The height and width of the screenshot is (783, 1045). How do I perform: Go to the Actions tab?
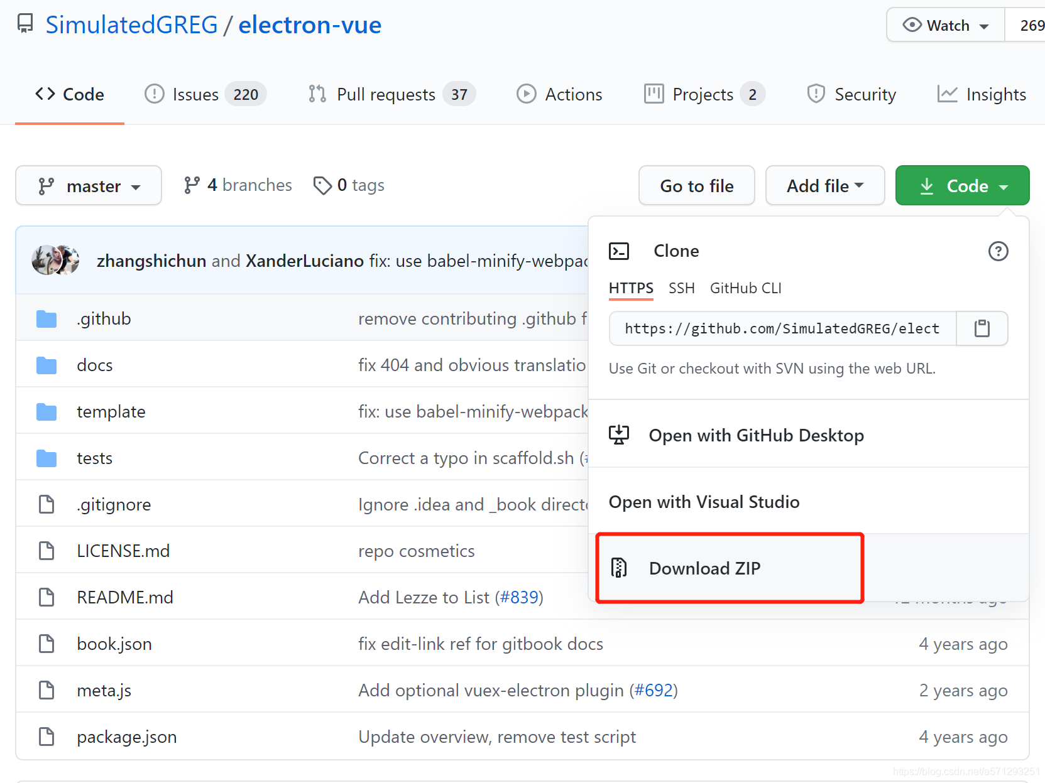click(559, 94)
